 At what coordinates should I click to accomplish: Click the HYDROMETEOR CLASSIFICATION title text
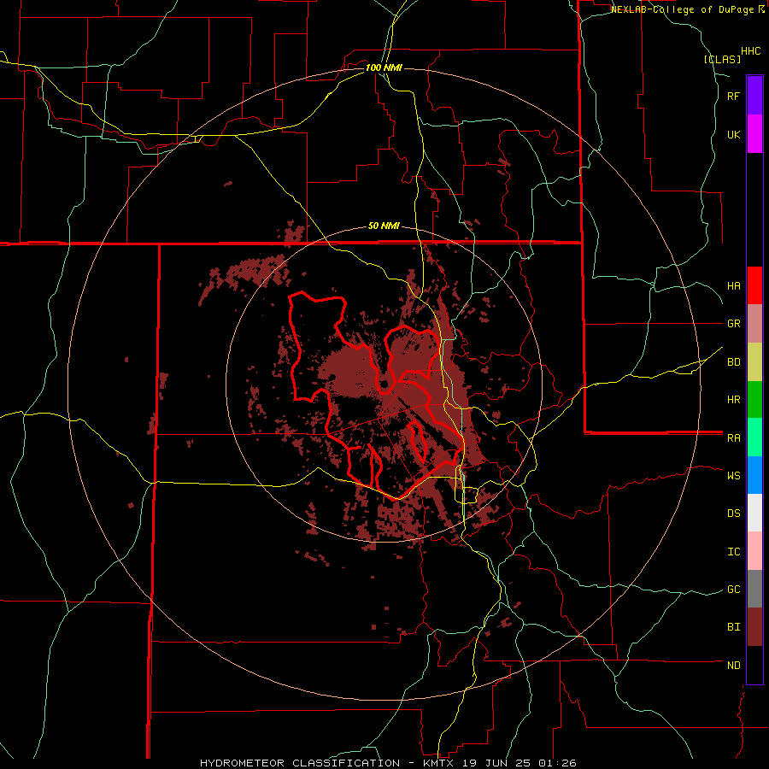pyautogui.click(x=300, y=763)
